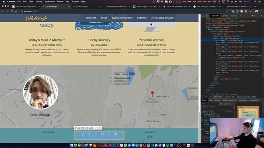
Task: Click the CONTACT nav link
Action: tap(142, 18)
